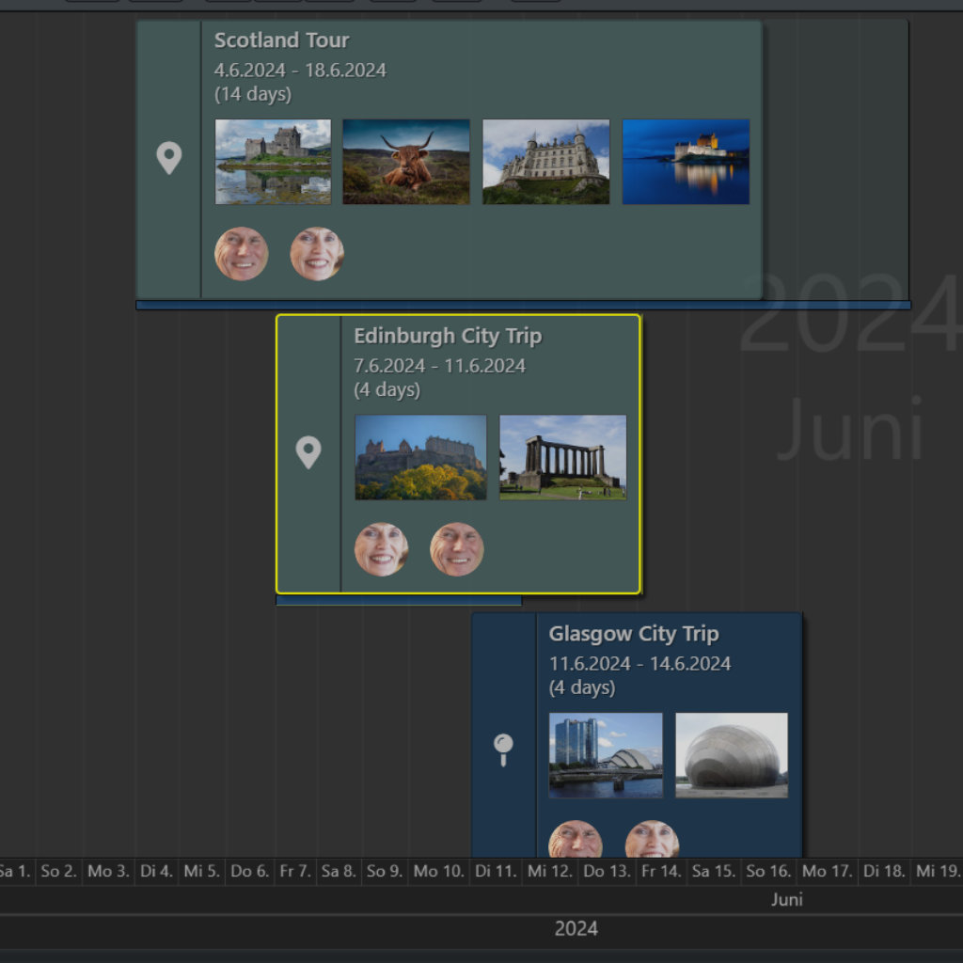Open the highland cow photo thumbnail
The width and height of the screenshot is (963, 963).
point(405,162)
